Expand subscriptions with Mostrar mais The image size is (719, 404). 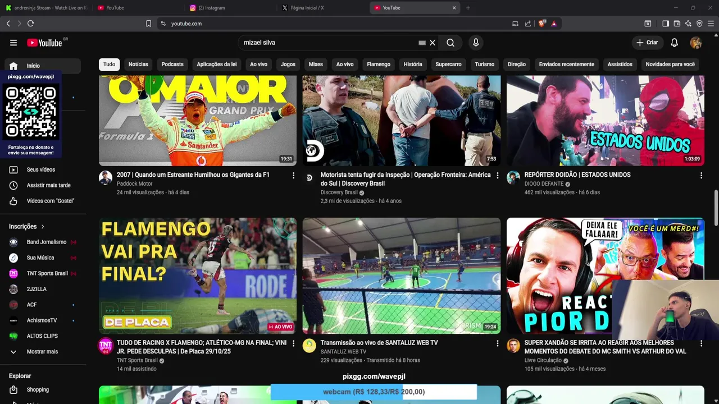pyautogui.click(x=42, y=352)
